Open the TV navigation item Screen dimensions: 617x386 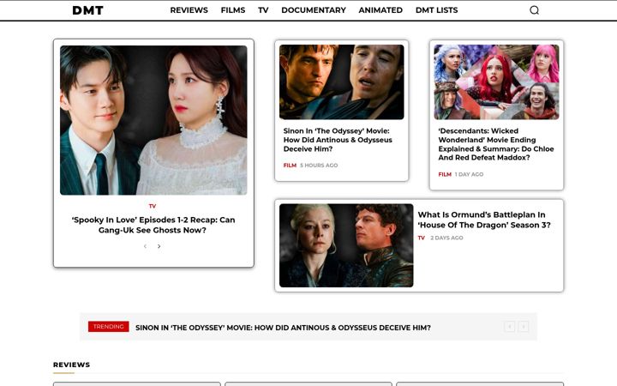(x=263, y=10)
